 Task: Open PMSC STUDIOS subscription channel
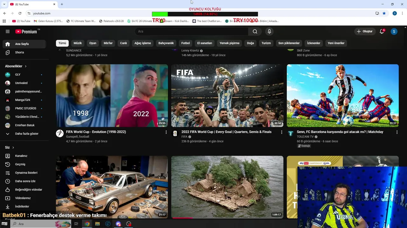click(x=24, y=108)
